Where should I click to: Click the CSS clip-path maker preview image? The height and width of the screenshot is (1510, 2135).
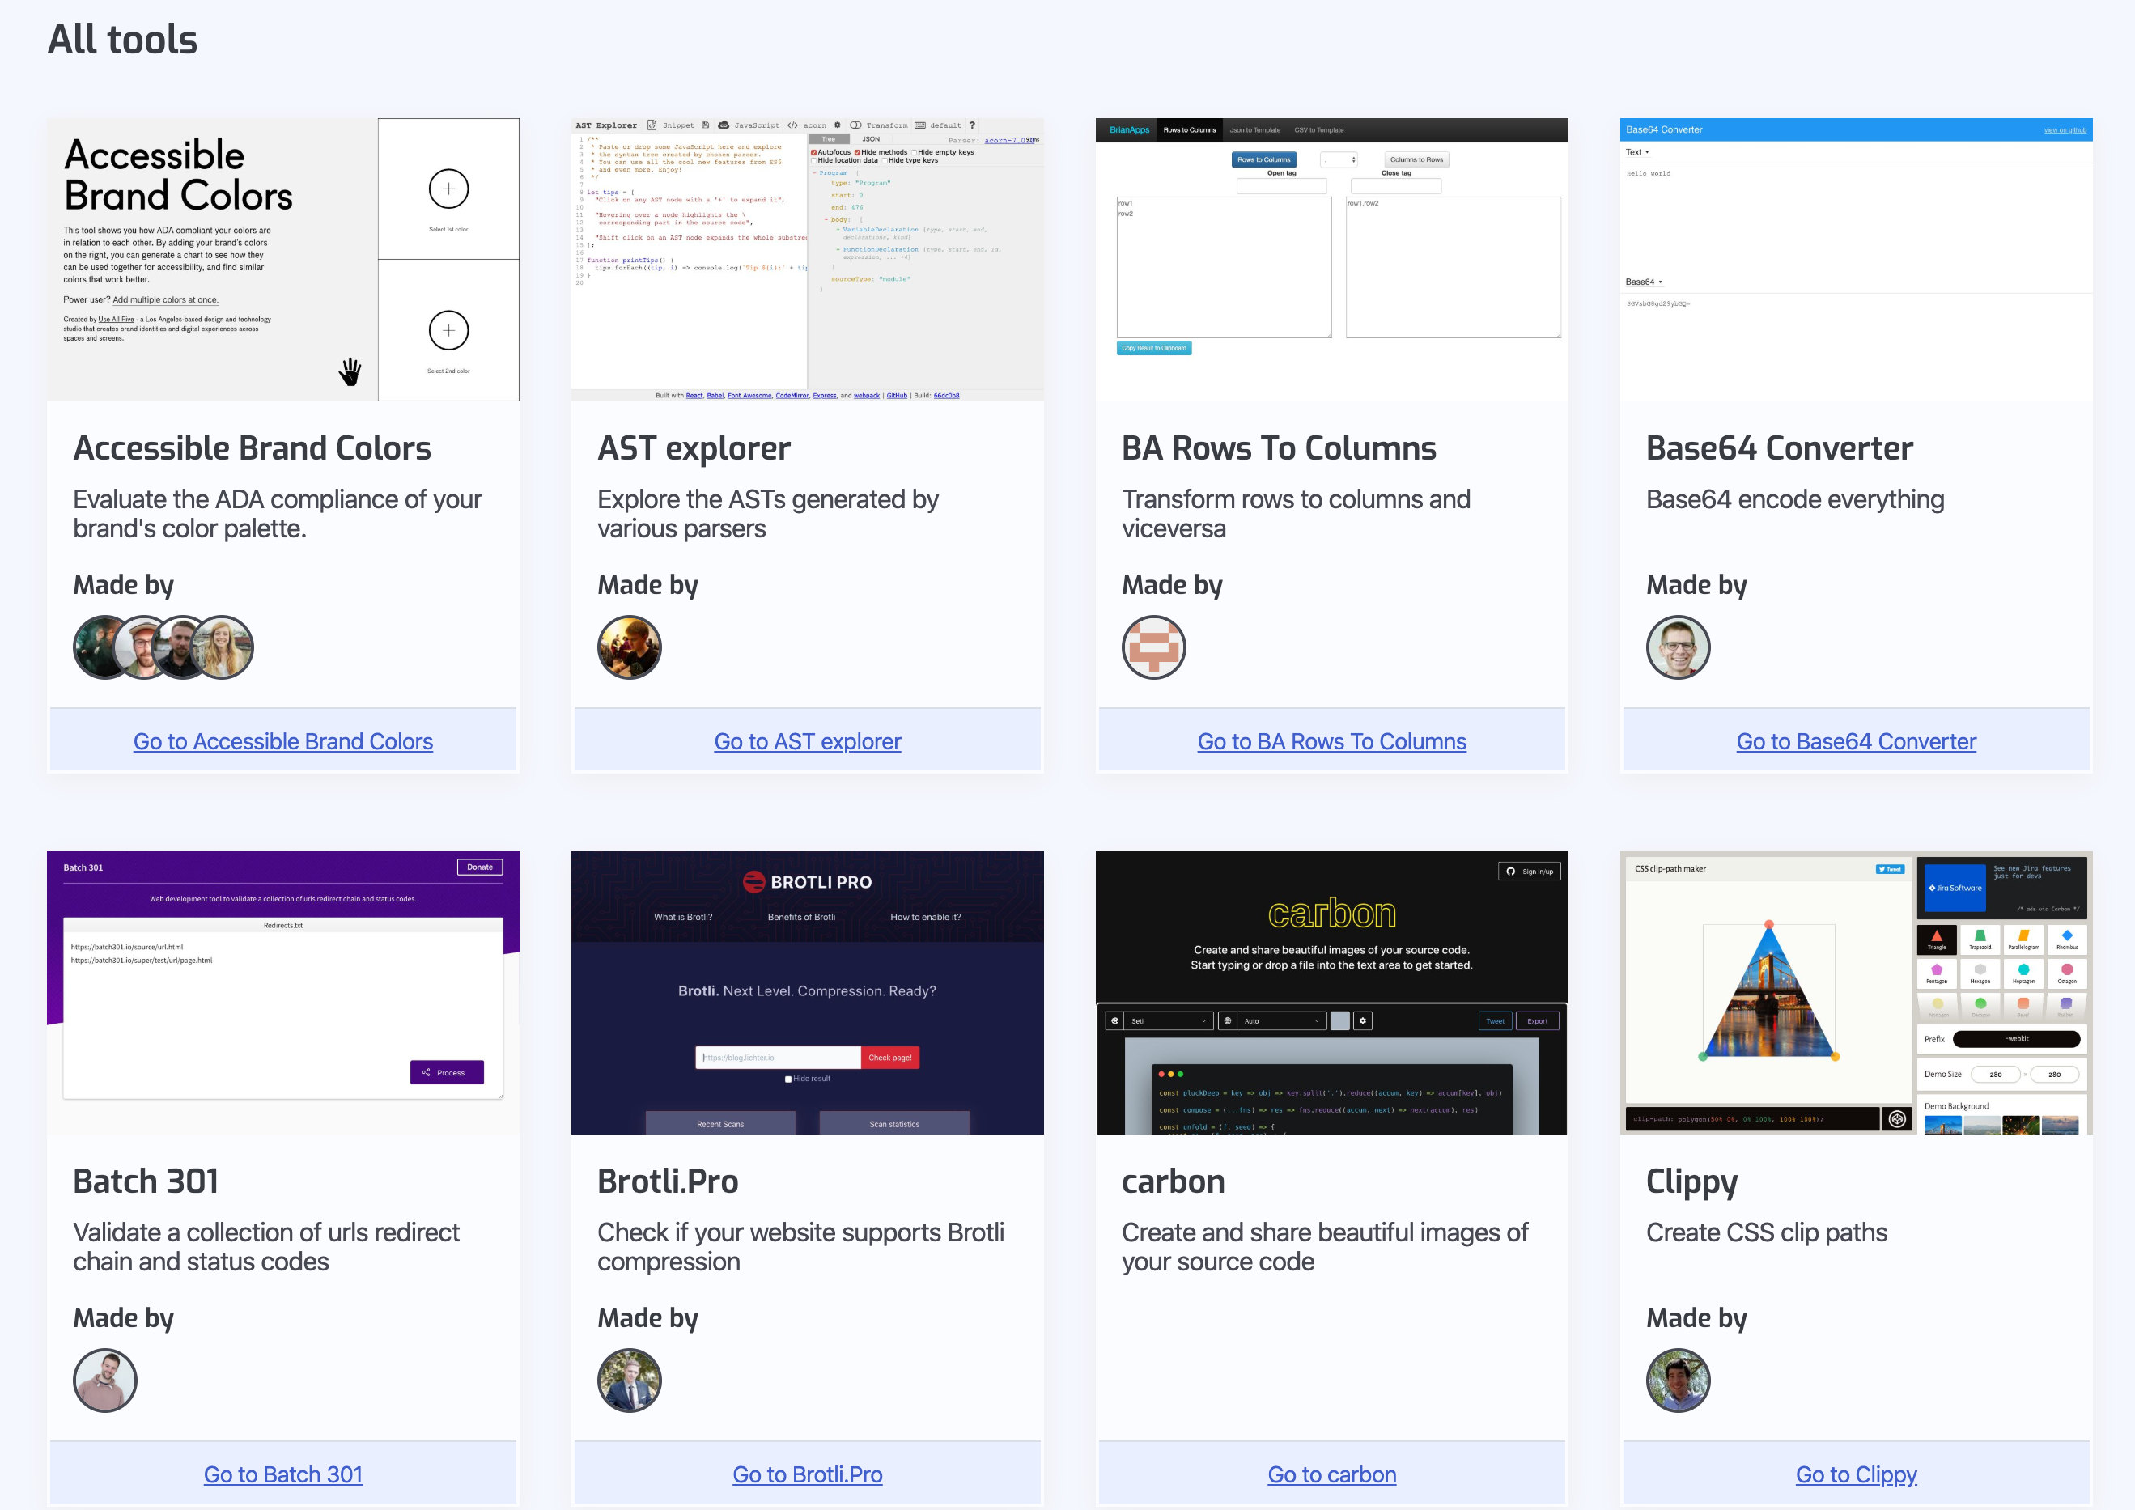(1856, 993)
